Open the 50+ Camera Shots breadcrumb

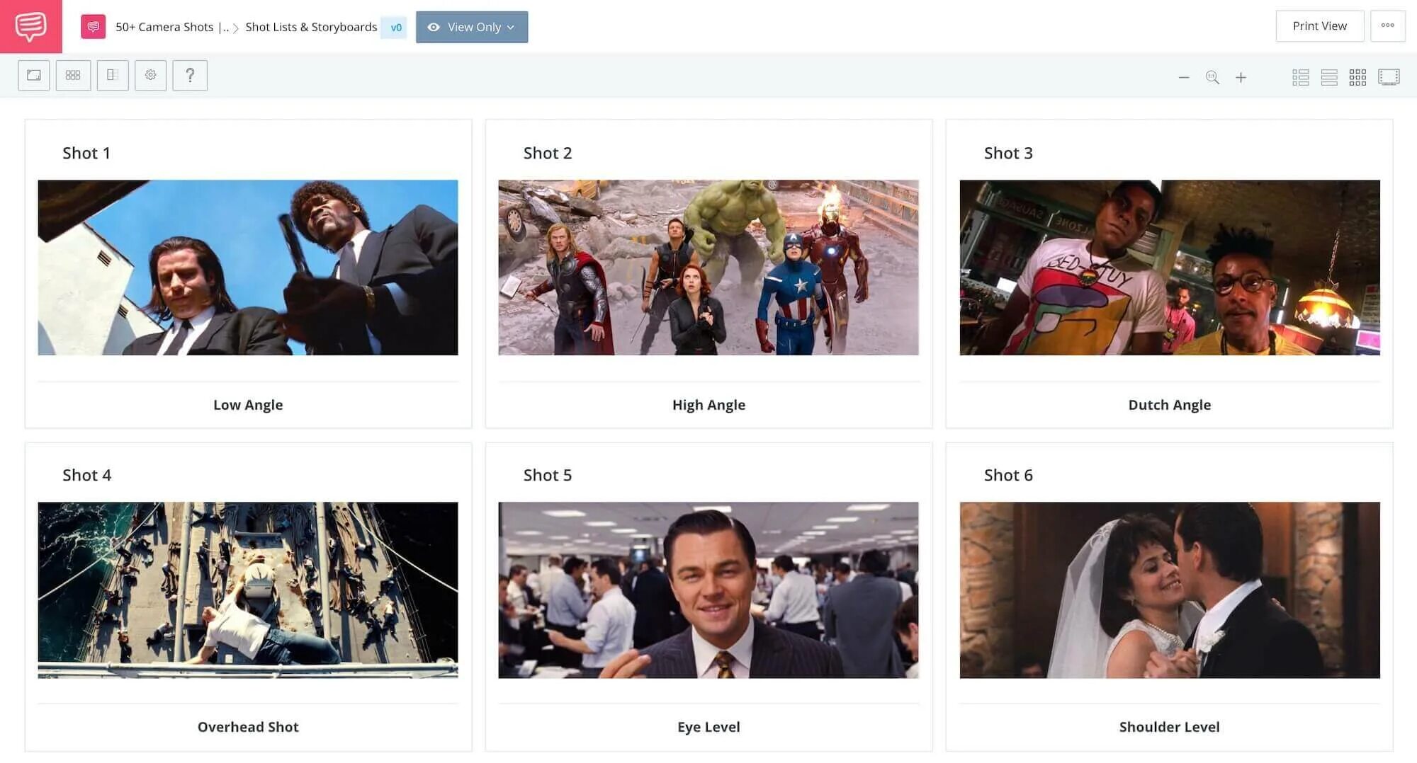point(172,27)
